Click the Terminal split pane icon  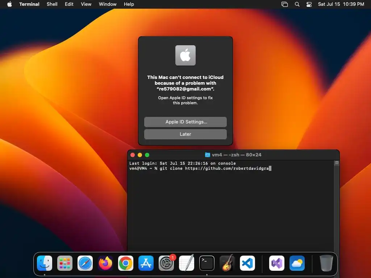pyautogui.click(x=337, y=163)
